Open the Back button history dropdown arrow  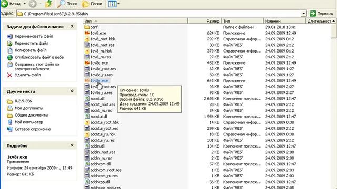(x=25, y=4)
